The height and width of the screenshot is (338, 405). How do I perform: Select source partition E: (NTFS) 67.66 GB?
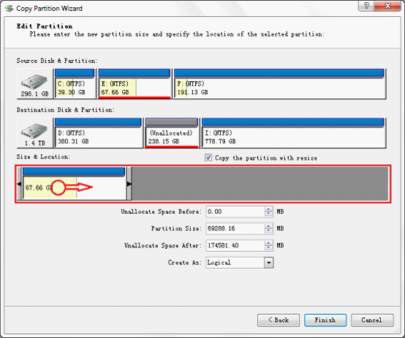135,84
